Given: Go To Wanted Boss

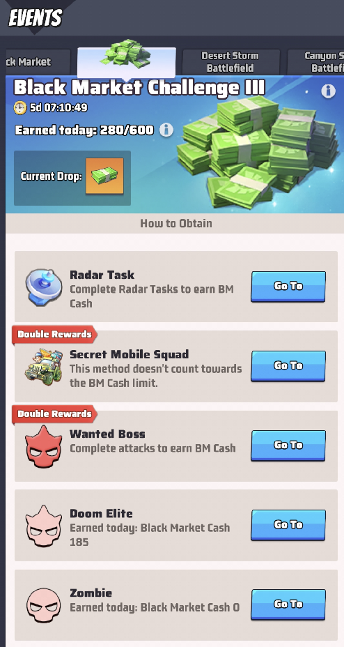Looking at the screenshot, I should point(288,446).
